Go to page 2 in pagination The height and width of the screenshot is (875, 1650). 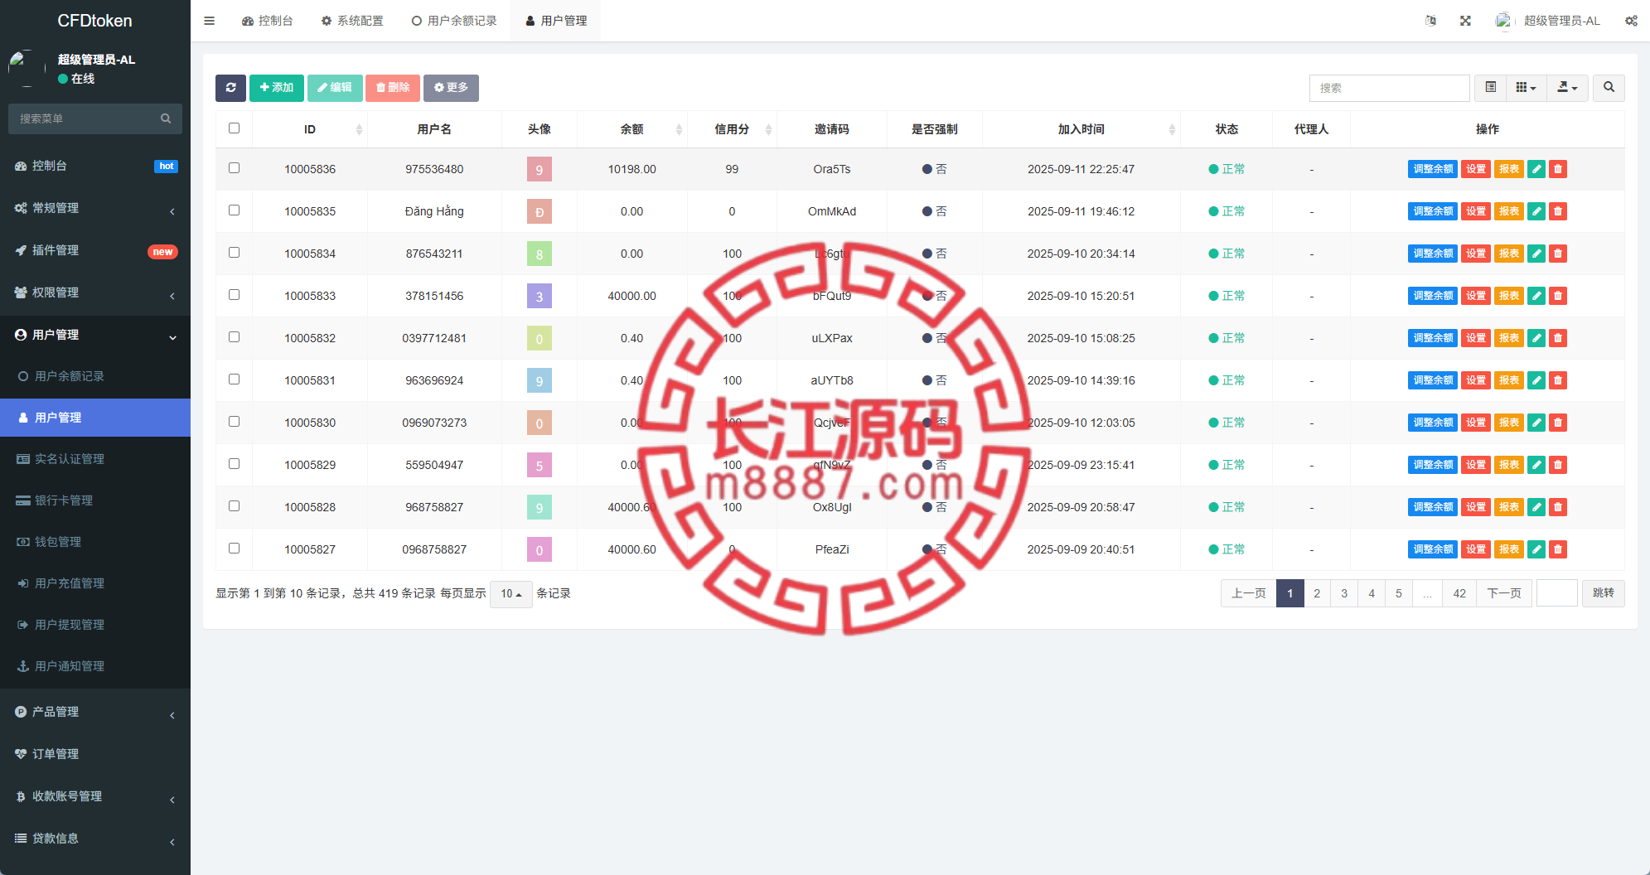pyautogui.click(x=1317, y=593)
